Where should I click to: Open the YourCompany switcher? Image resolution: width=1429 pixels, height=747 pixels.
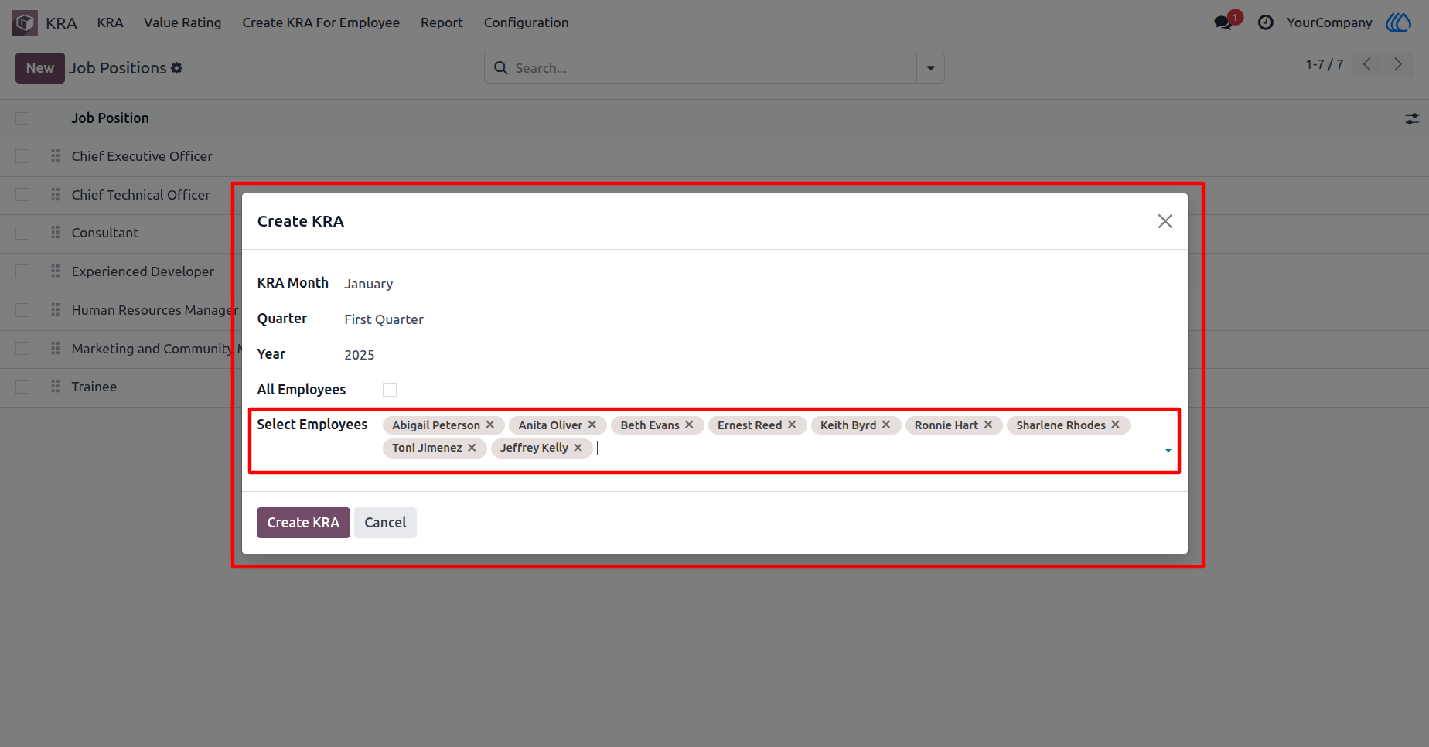pos(1329,22)
